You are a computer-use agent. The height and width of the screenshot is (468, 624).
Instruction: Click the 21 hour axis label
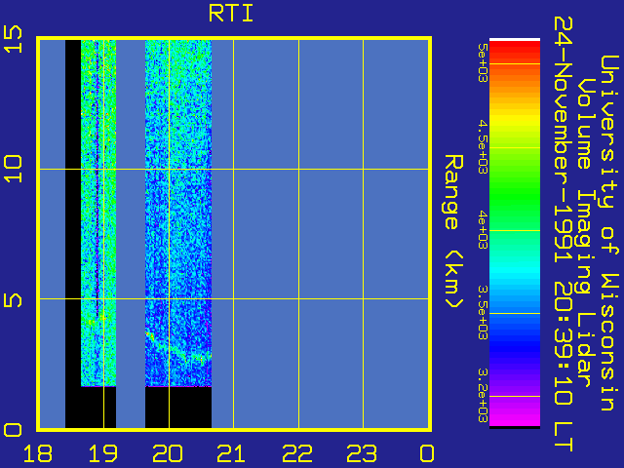[x=231, y=453]
